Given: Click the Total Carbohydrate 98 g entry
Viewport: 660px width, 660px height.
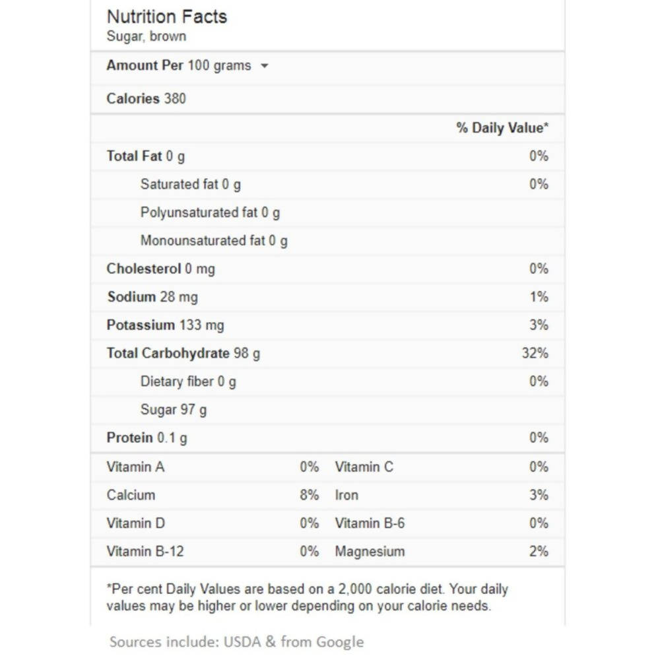Looking at the screenshot, I should 183,353.
